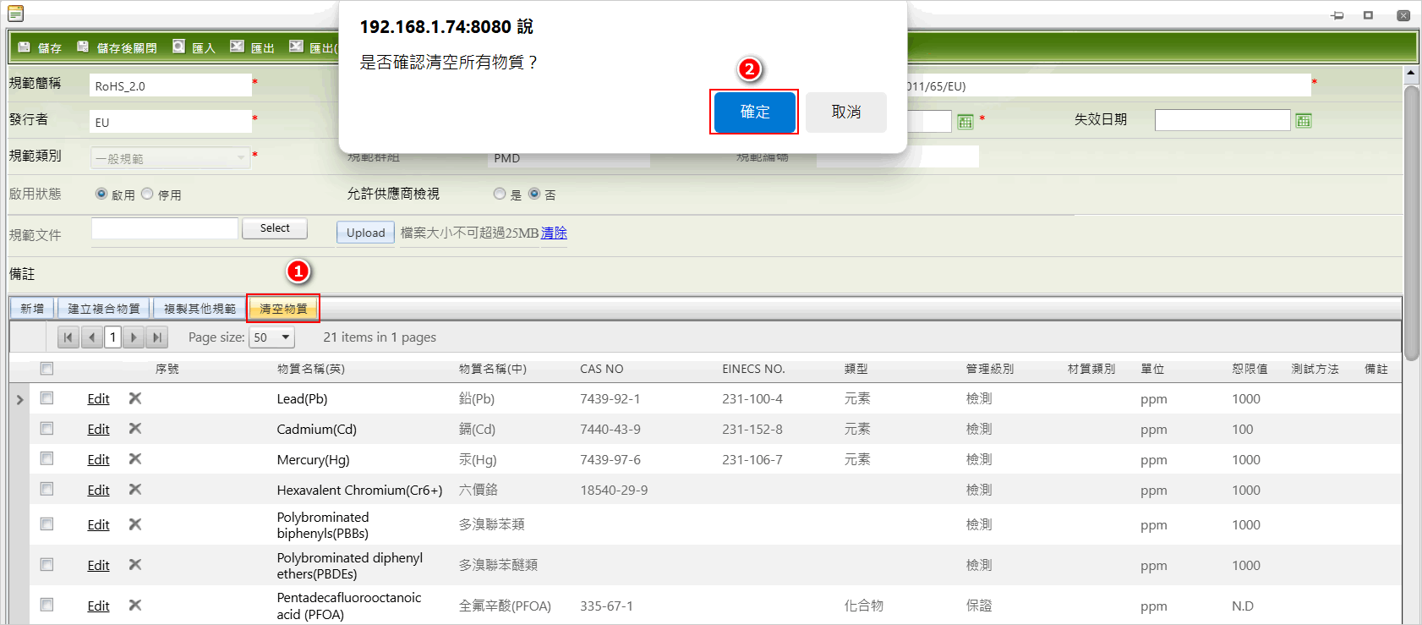Sort by 物質名稱(英) column header

310,369
